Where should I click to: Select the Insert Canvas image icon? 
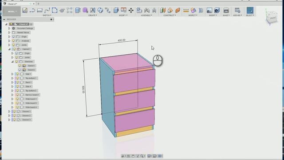209,10
